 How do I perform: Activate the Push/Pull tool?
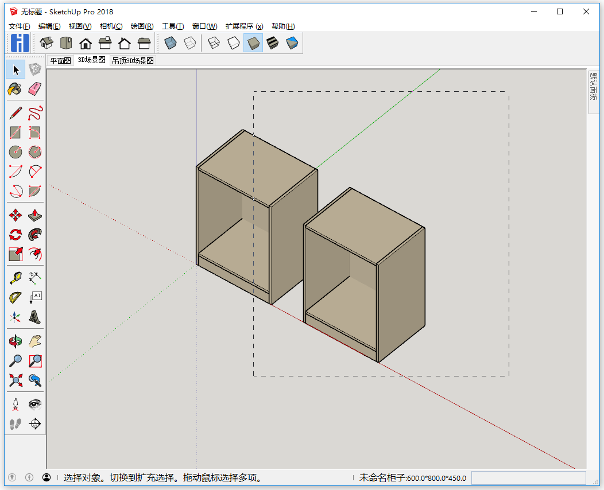(35, 215)
